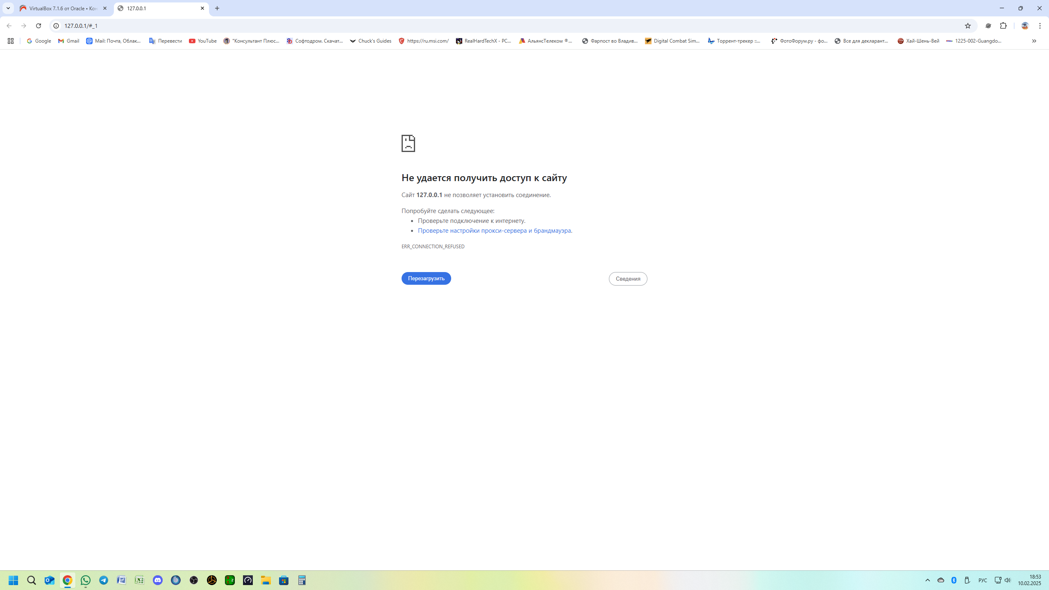This screenshot has height=590, width=1049.
Task: Expand the tab search dropdown arrow
Action: tap(8, 8)
